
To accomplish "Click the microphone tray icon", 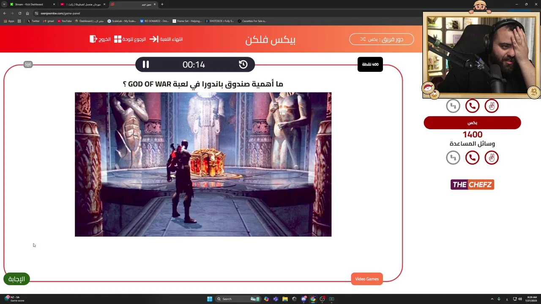I will click(499, 299).
